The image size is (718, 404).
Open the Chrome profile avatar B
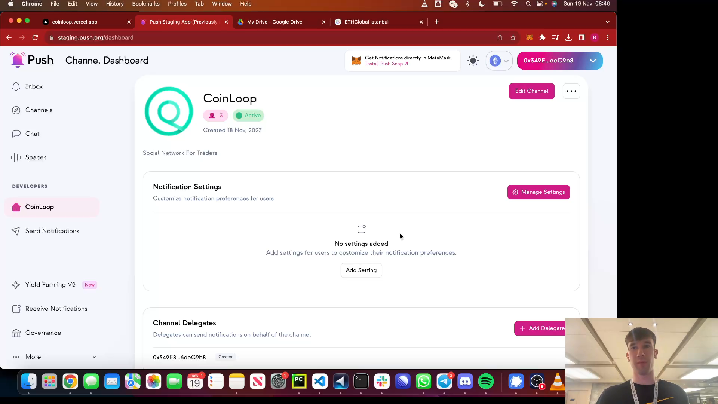[x=595, y=37]
